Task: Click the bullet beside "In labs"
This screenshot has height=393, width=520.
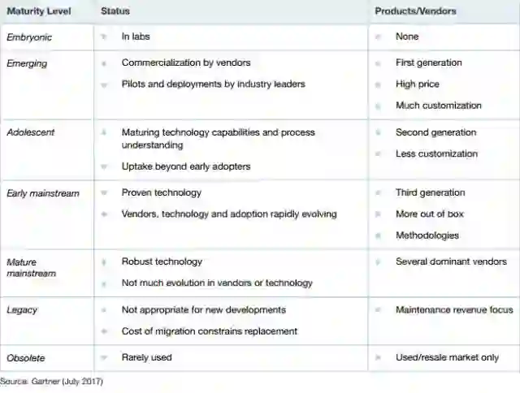Action: [x=104, y=37]
